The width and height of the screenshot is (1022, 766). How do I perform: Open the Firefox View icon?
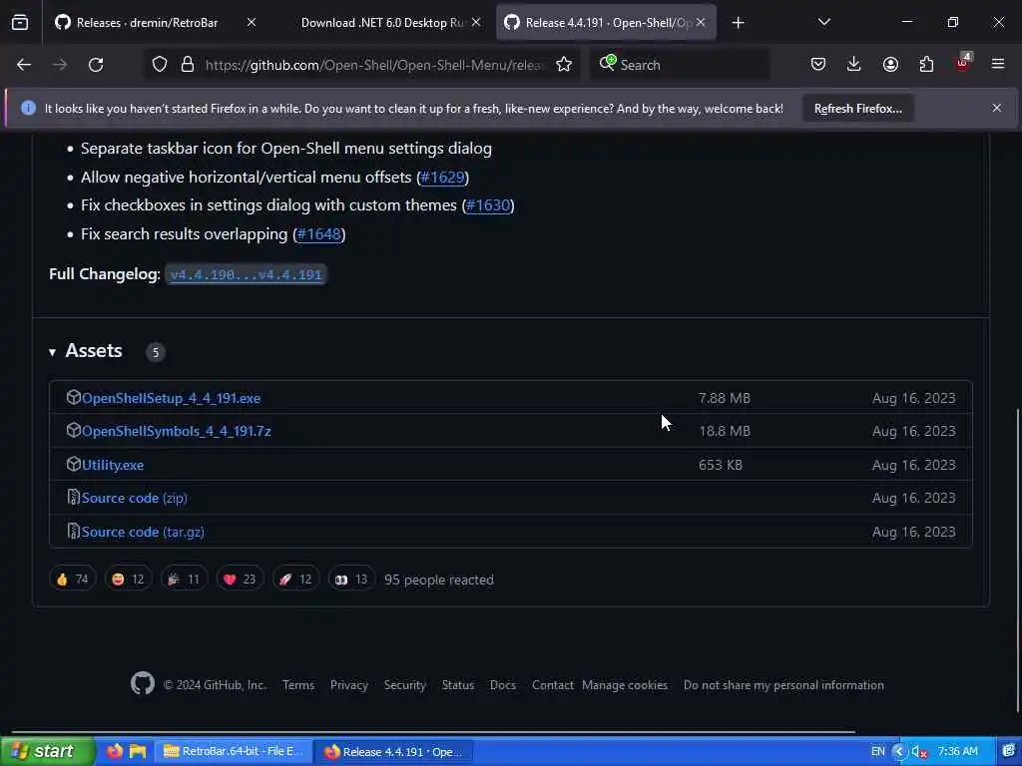coord(20,23)
